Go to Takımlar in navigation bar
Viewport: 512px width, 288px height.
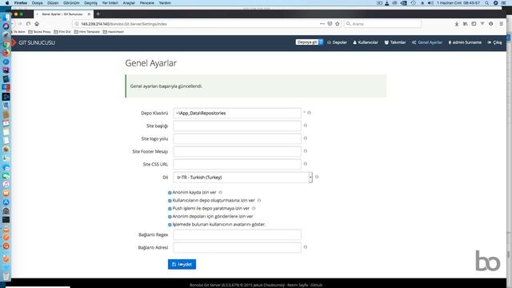[395, 42]
